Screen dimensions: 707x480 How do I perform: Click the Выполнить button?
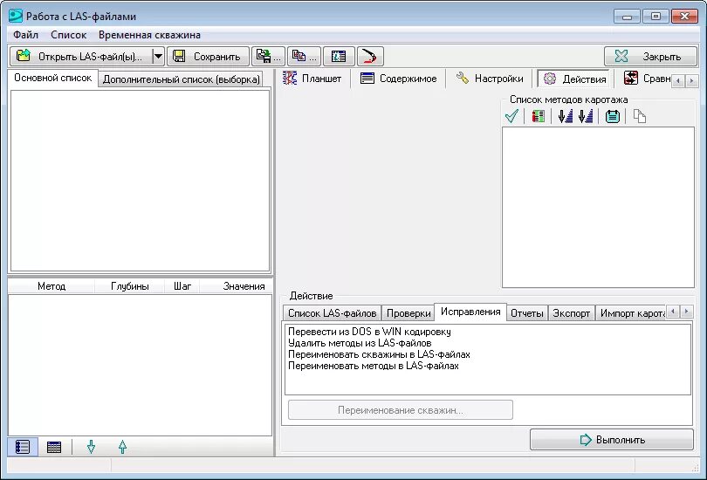click(612, 440)
